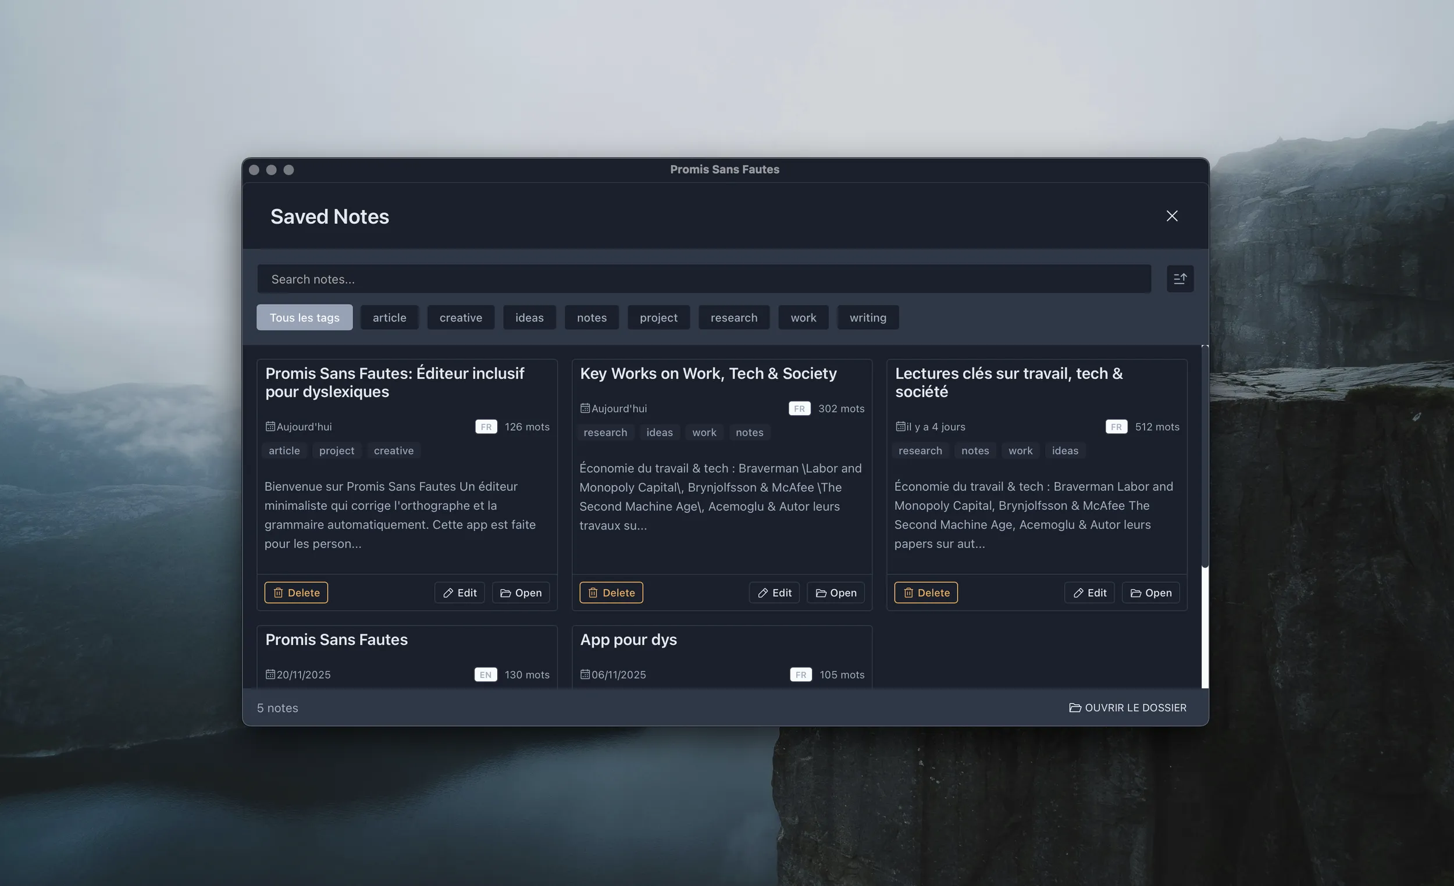Filter notes by the research tag
1454x886 pixels.
pyautogui.click(x=733, y=317)
